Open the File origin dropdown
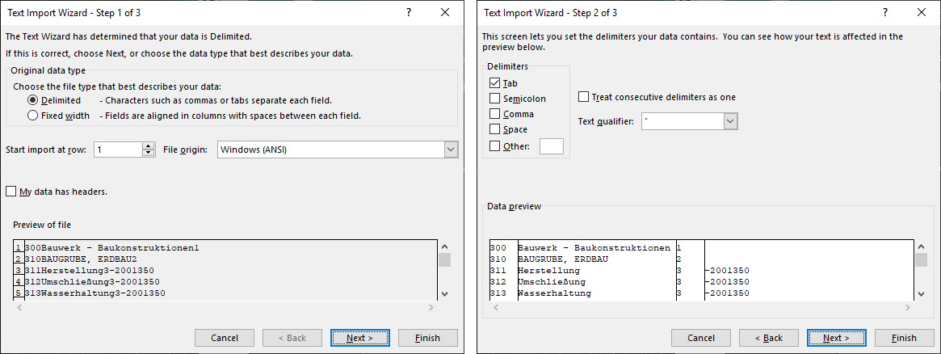Viewport: 941px width, 354px height. [450, 150]
